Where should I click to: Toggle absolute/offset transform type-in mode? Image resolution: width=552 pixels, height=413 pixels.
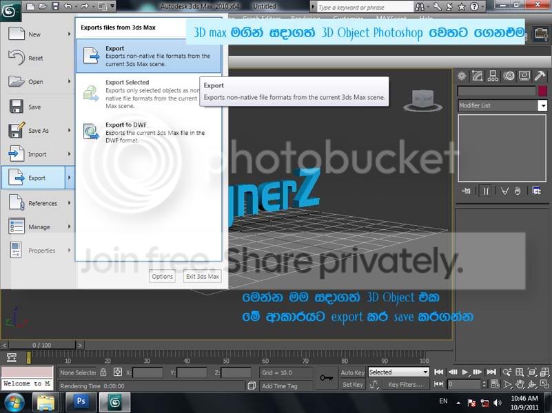[118, 372]
